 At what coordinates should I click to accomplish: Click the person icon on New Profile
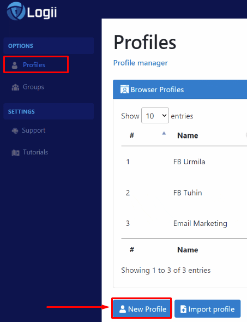[x=123, y=309]
